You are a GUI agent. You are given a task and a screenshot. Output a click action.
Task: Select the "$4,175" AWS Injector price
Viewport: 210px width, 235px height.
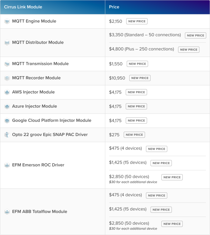pos(115,92)
